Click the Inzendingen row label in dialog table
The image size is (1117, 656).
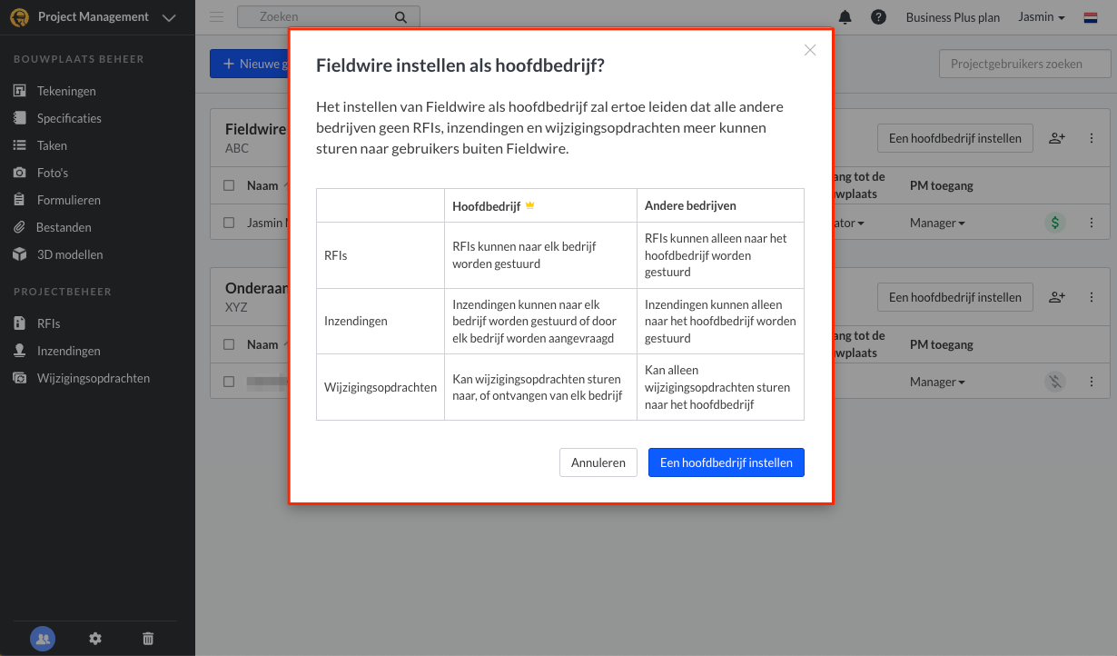355,321
